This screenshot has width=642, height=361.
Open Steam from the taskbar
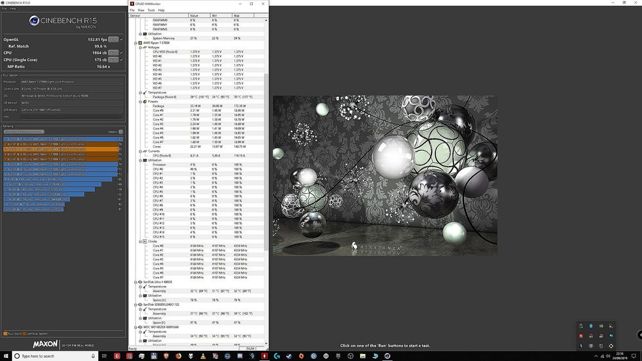pos(289,356)
